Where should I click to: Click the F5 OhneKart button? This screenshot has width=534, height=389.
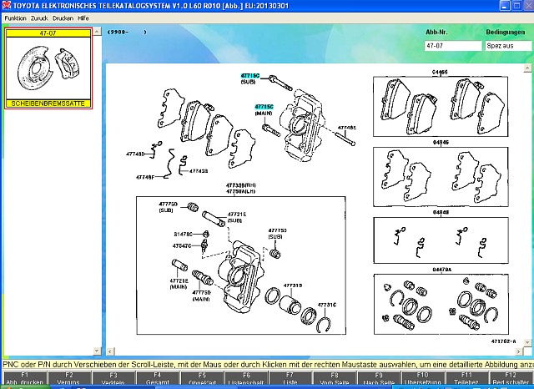coord(202,378)
